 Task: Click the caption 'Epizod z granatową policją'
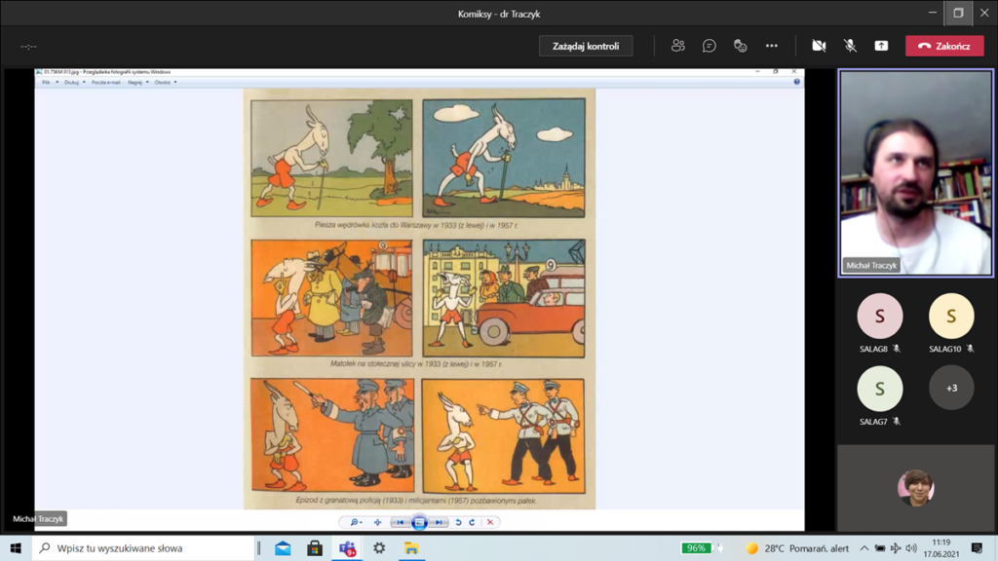[416, 501]
